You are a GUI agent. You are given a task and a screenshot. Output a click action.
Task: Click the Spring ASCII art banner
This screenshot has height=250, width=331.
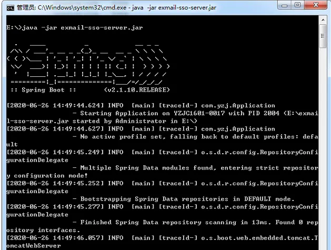88,64
